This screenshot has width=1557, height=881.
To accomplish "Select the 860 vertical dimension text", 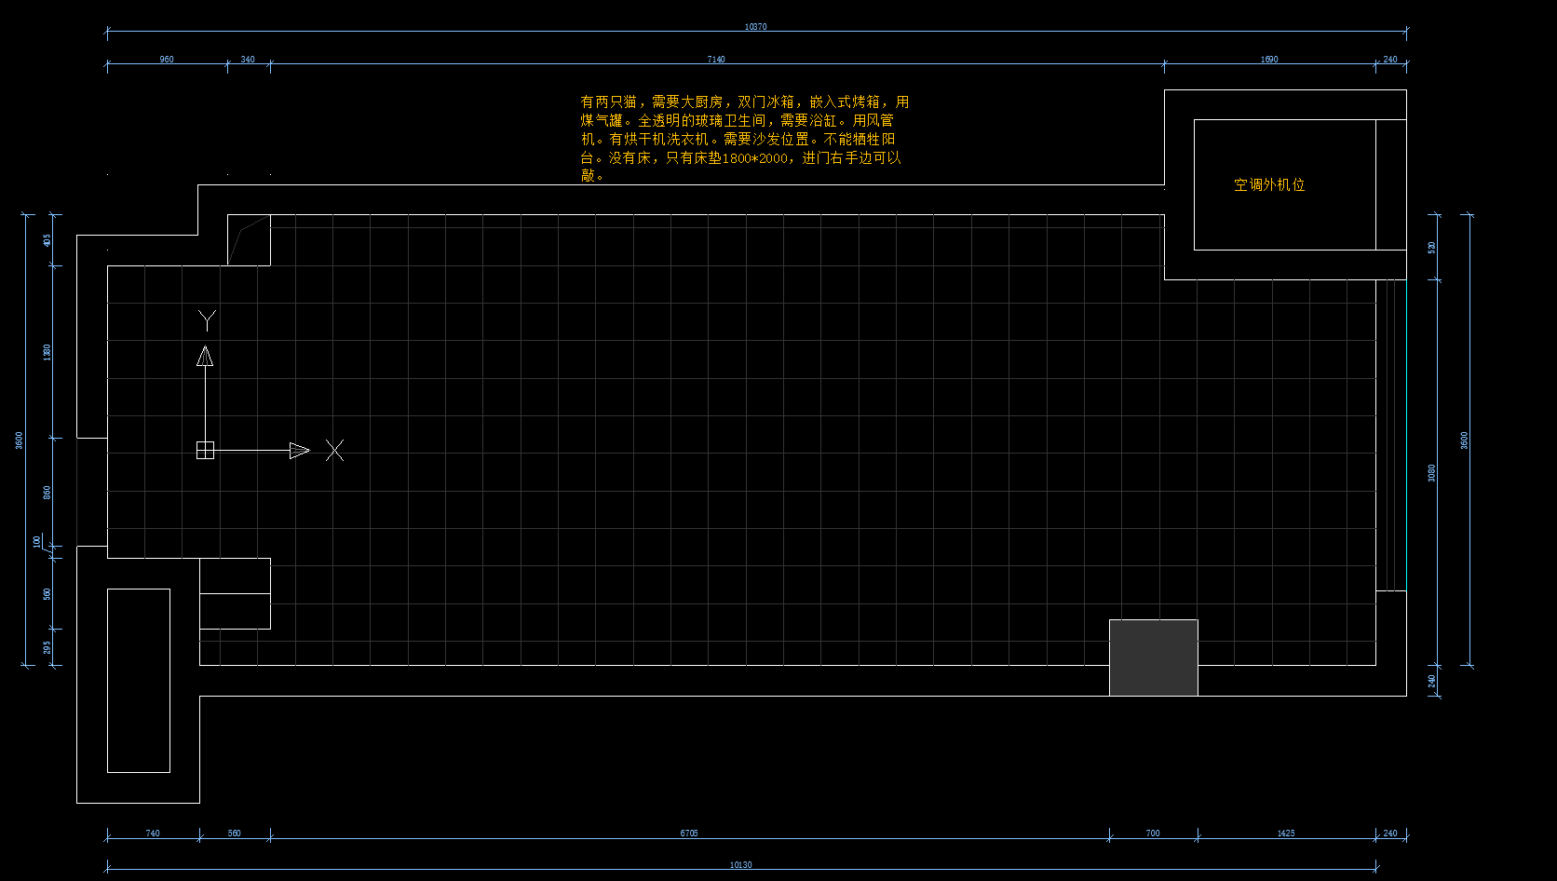I will (47, 492).
